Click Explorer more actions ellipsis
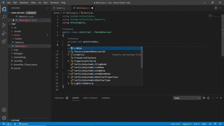The image size is (224, 126). pos(47,8)
